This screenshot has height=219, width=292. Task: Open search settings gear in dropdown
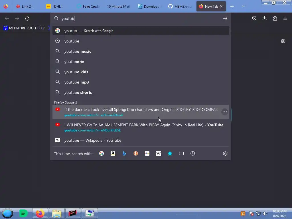point(225,153)
